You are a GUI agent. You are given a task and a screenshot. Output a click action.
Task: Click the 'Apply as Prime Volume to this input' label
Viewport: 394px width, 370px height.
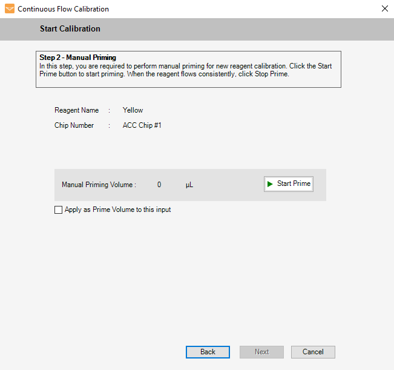[117, 210]
